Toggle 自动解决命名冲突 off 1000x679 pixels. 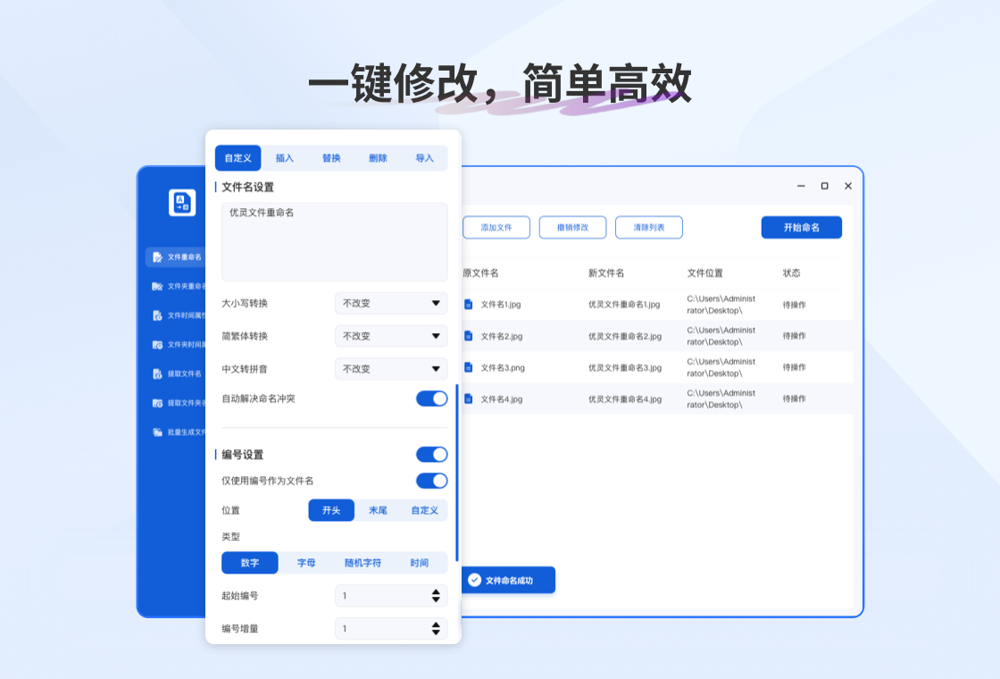(x=431, y=398)
